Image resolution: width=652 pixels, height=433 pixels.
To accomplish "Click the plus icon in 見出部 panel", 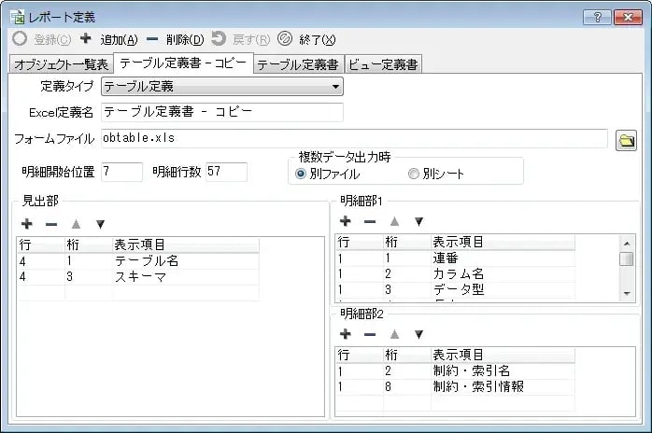I will [x=27, y=224].
